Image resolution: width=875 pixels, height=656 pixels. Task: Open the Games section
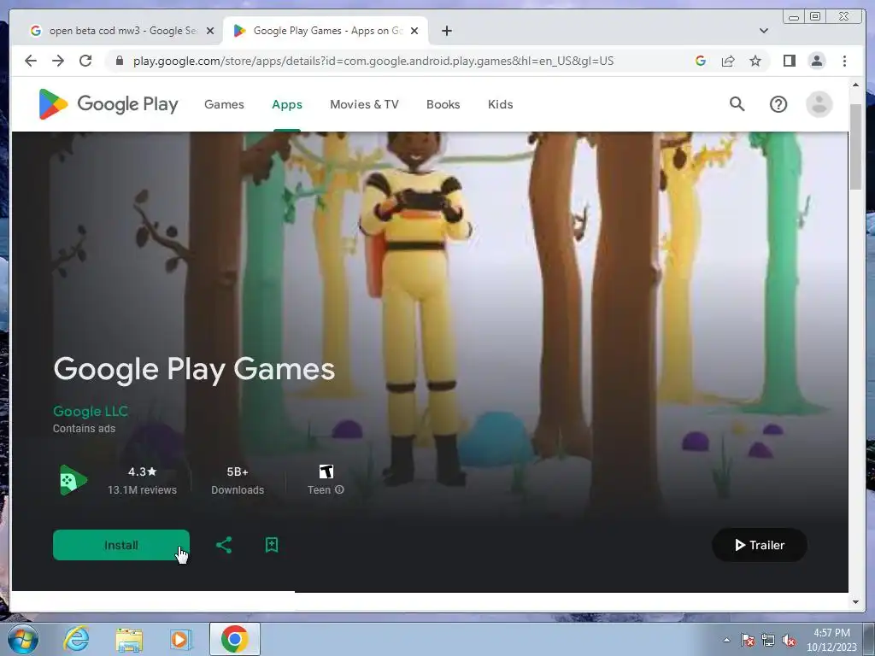pos(224,104)
